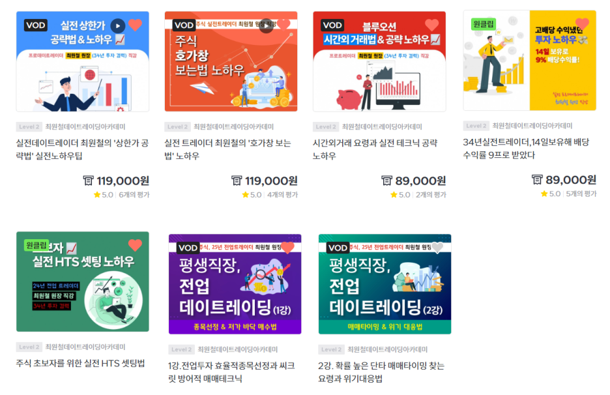The height and width of the screenshot is (395, 610).
Task: Click play button on '주식 호가창' thumbnail
Action: (x=267, y=25)
